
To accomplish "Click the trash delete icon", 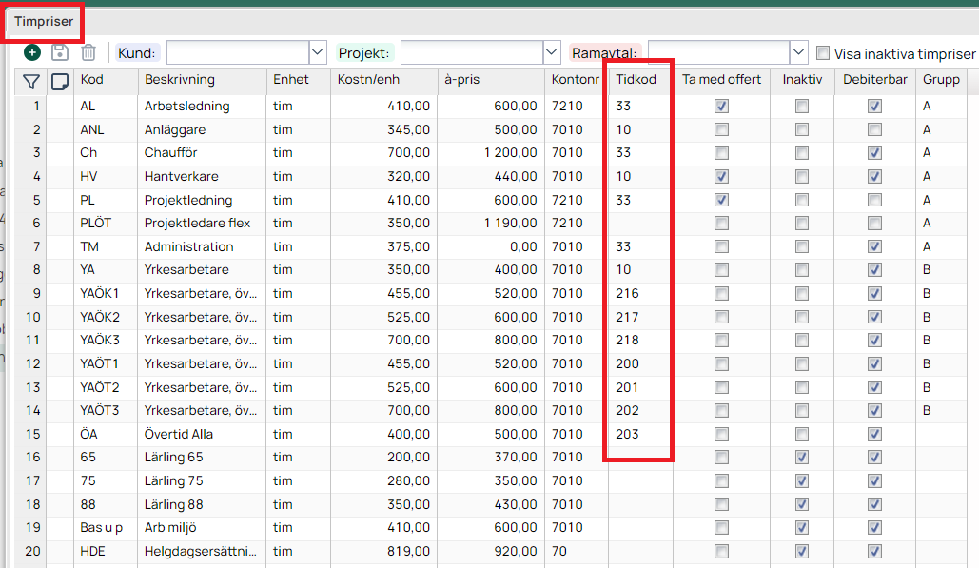I will [88, 53].
